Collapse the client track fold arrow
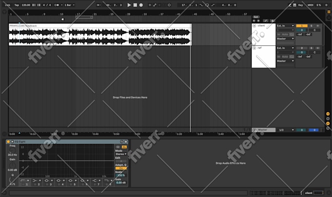The width and height of the screenshot is (332, 197). coord(254,26)
